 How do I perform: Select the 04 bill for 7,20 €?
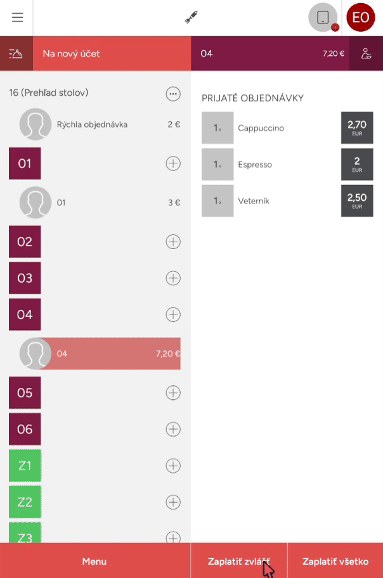[108, 354]
